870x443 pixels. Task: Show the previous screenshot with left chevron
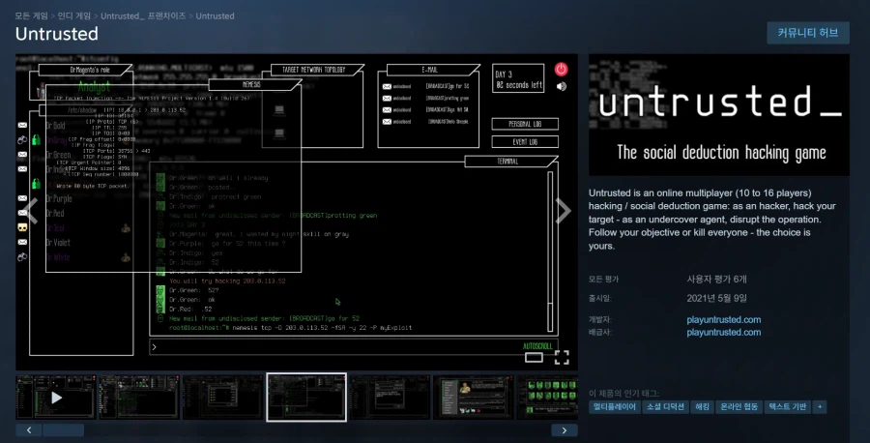click(x=31, y=211)
